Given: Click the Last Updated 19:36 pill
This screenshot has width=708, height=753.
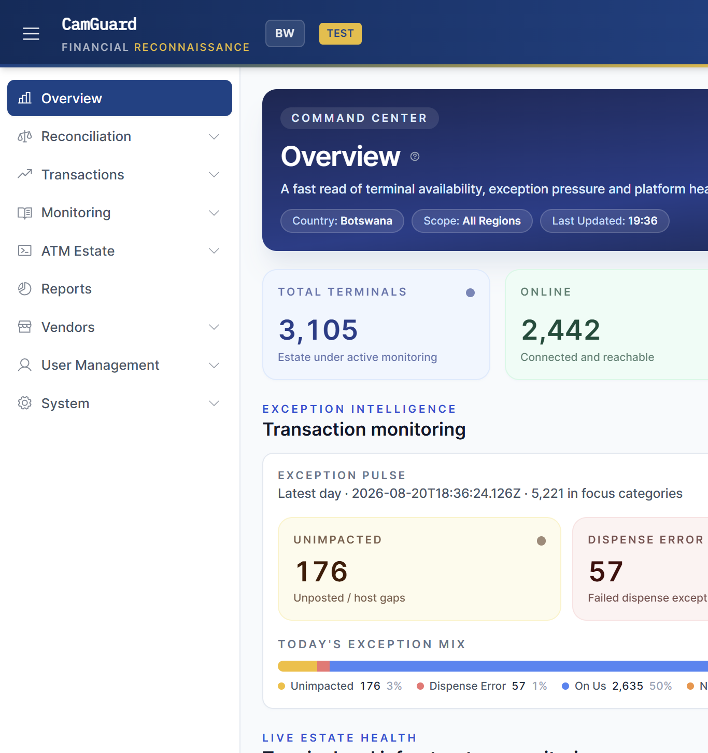Looking at the screenshot, I should (605, 221).
